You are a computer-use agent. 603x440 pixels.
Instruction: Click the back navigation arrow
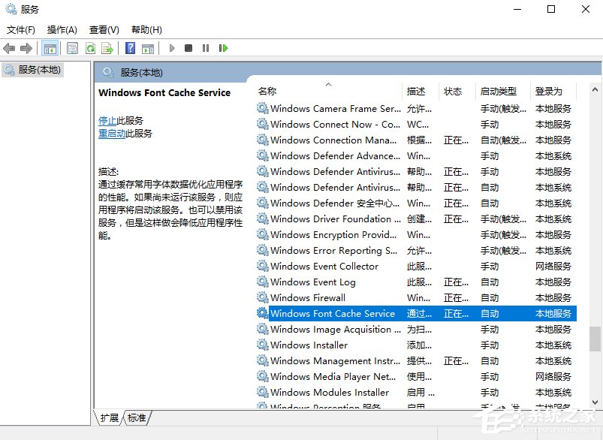(x=10, y=47)
